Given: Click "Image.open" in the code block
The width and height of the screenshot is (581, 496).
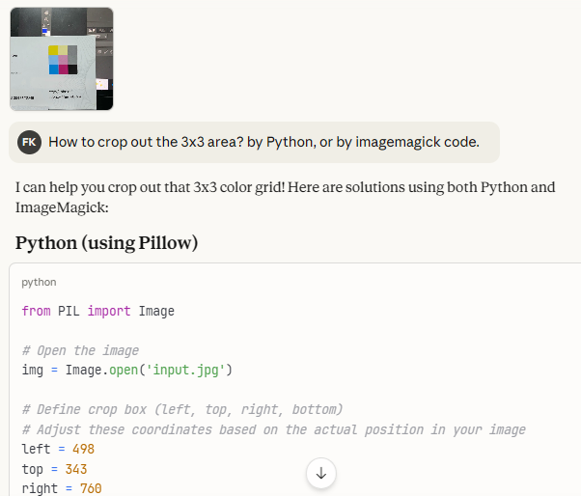Looking at the screenshot, I should [x=100, y=370].
